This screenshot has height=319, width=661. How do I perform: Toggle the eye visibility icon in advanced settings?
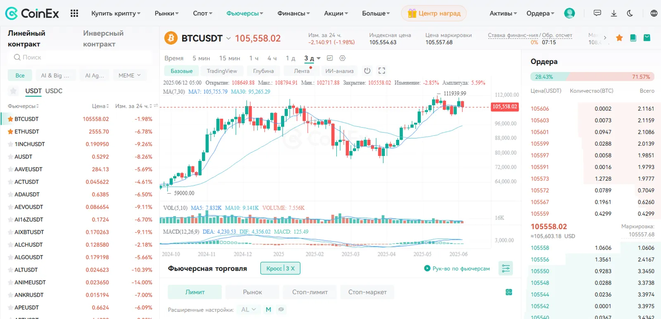coord(281,310)
